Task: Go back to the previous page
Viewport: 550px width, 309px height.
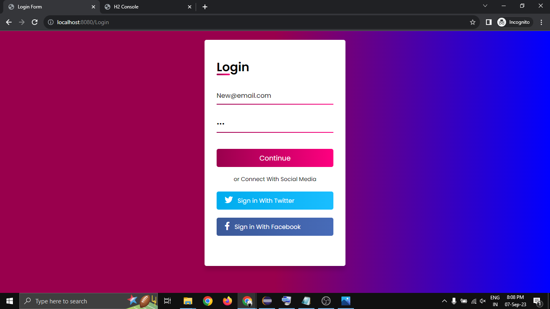Action: (9, 22)
